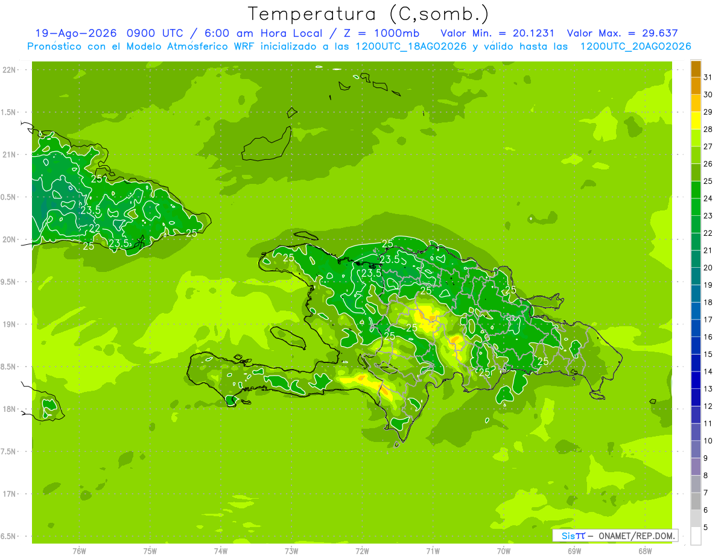Click the dark orange swatch above 31
The width and height of the screenshot is (724, 559).
[x=696, y=69]
